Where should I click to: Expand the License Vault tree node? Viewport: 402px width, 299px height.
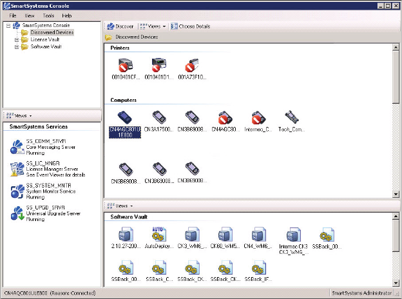(17, 40)
